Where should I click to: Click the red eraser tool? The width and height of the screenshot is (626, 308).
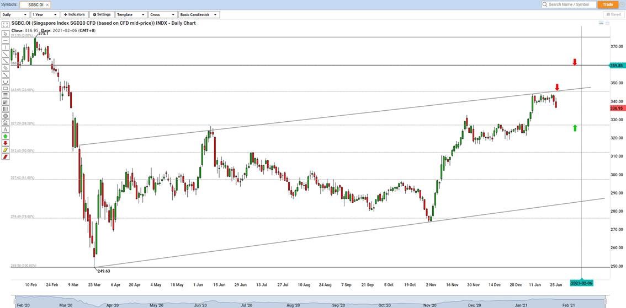click(x=5, y=156)
